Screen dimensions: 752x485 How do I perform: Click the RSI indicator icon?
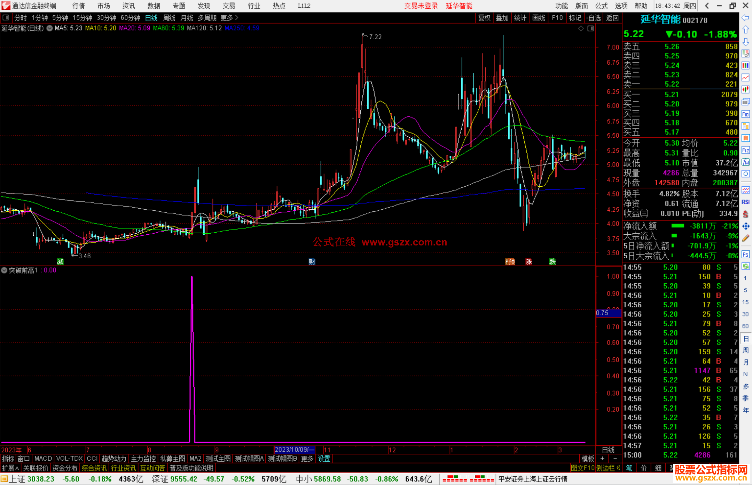pos(745,202)
